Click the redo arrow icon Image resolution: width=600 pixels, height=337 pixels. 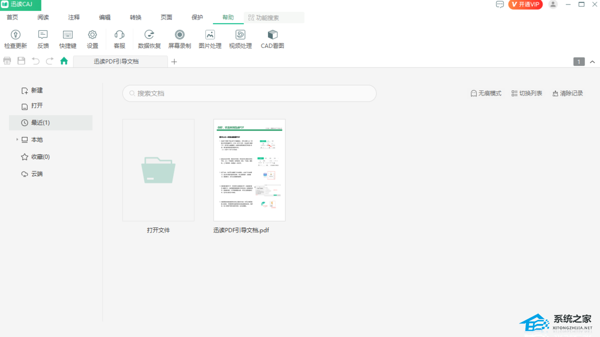[49, 61]
